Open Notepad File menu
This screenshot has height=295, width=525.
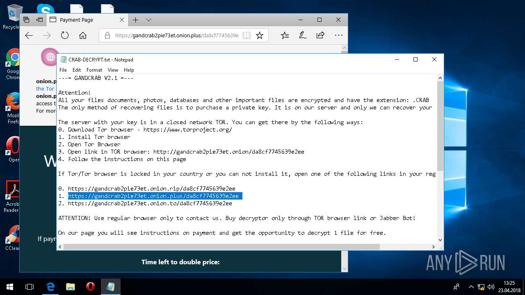pyautogui.click(x=63, y=70)
